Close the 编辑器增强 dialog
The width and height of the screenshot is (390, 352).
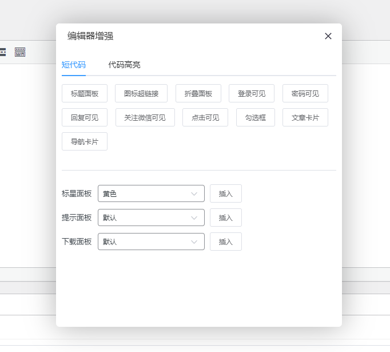(x=328, y=36)
